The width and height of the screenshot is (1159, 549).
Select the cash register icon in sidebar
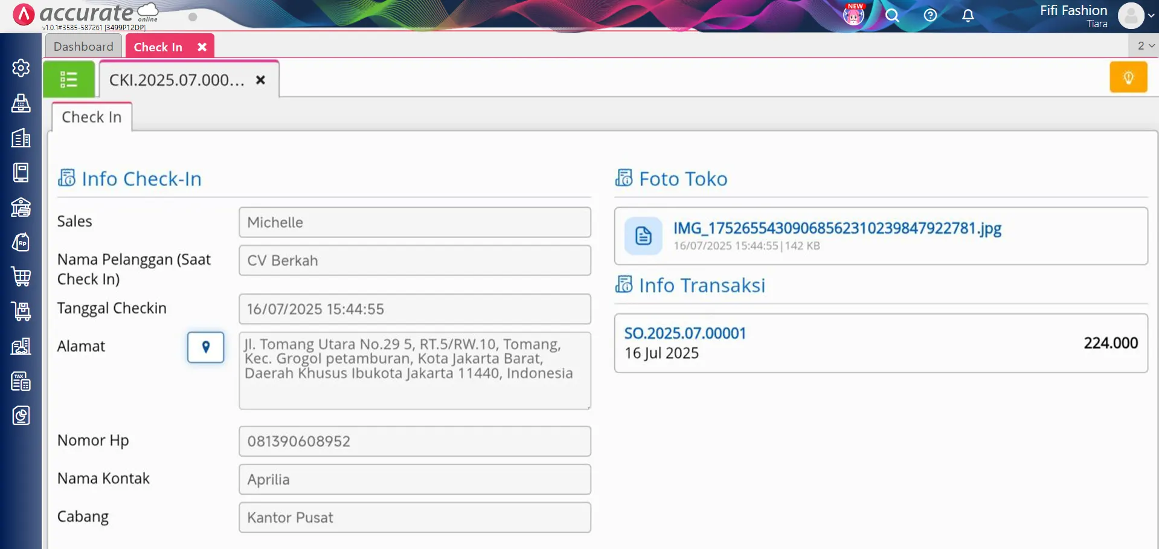(21, 104)
